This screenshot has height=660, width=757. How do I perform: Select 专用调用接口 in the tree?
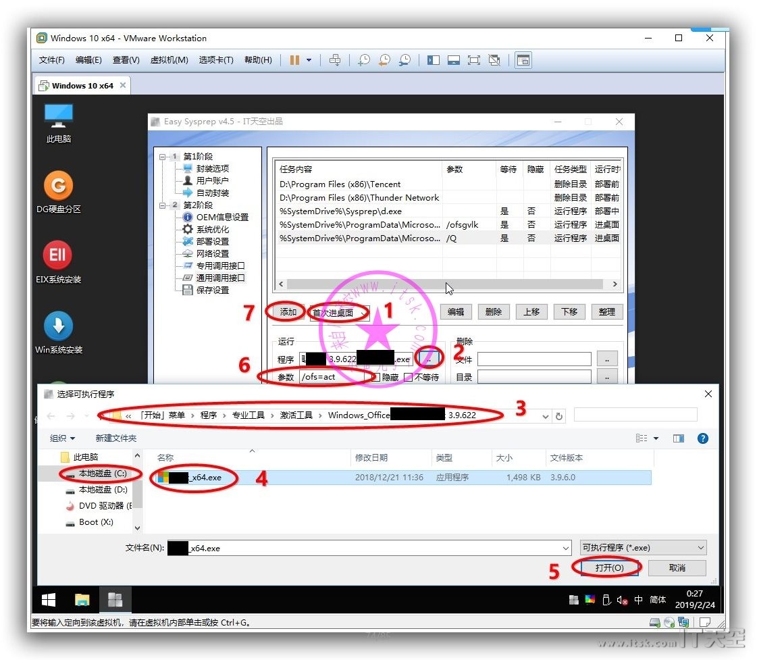click(x=220, y=265)
